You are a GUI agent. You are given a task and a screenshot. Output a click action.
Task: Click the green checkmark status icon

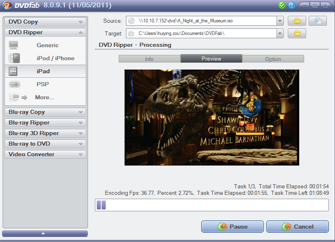click(282, 5)
